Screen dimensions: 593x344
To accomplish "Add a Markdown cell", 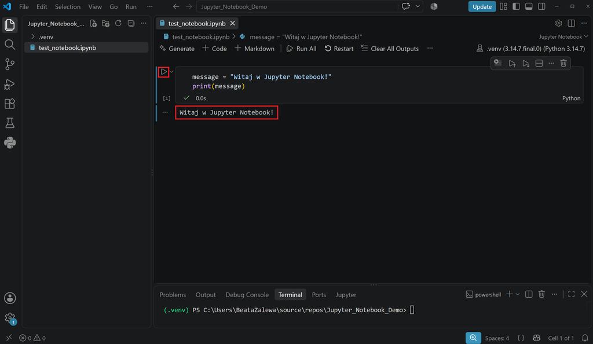I will (255, 49).
